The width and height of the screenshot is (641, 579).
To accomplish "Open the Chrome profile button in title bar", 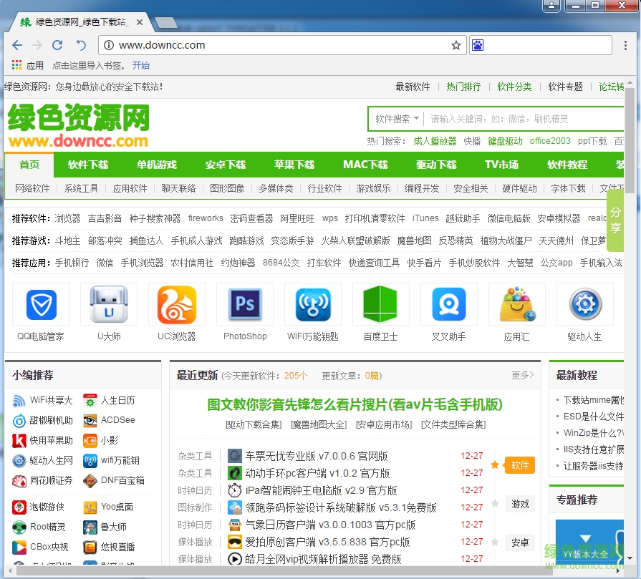I will point(551,6).
